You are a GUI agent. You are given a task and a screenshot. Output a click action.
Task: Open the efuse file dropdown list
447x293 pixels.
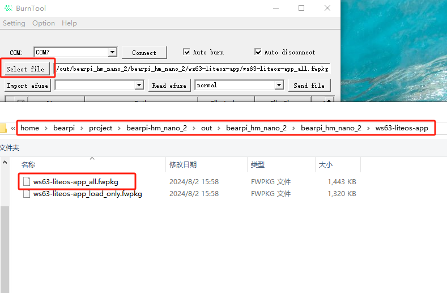pos(139,85)
